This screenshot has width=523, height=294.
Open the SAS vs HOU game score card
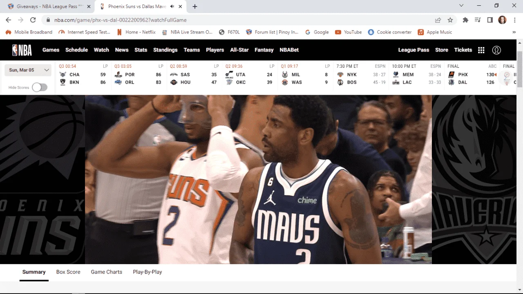(x=194, y=74)
